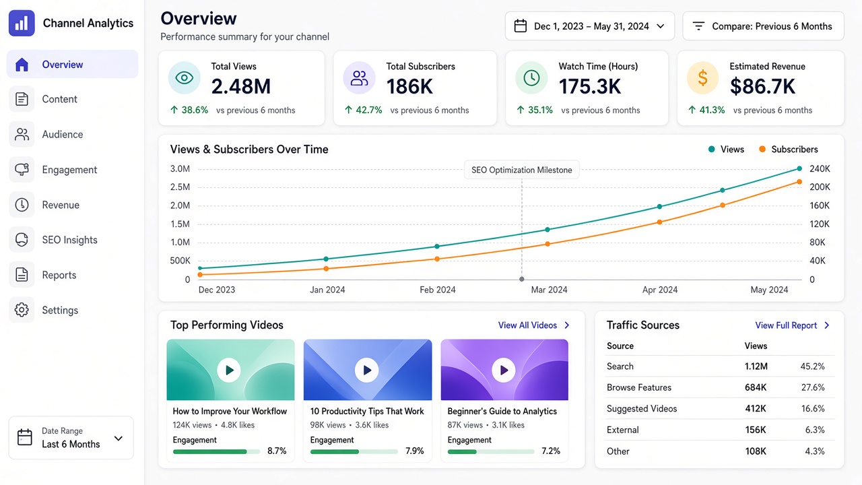Open the SEO Insights icon
The width and height of the screenshot is (862, 485).
22,240
